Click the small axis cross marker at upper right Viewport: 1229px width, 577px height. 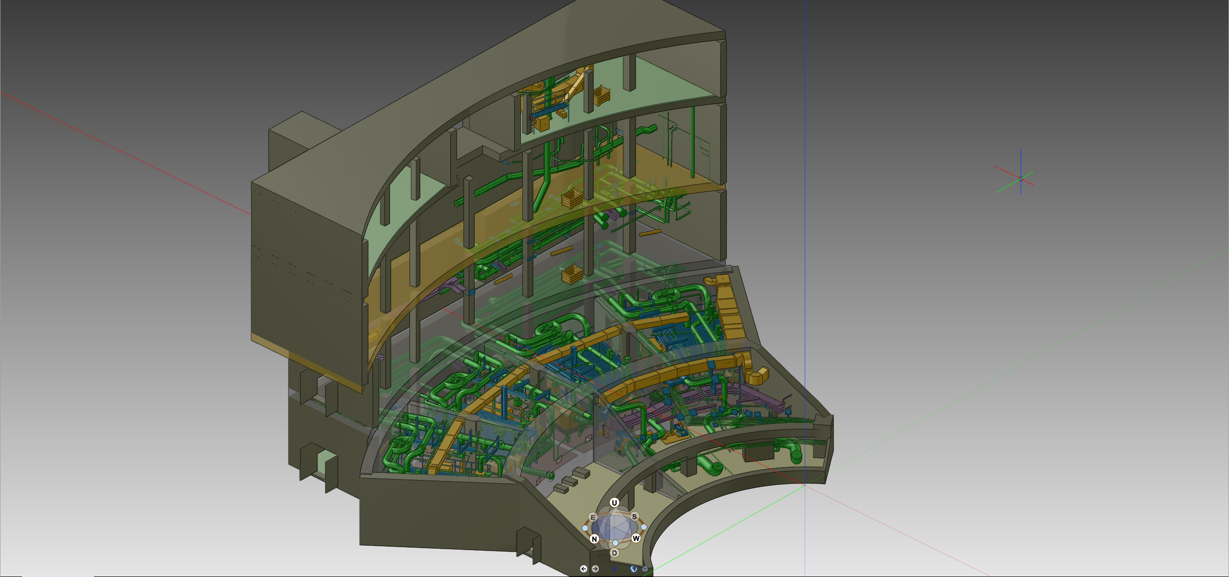click(1021, 179)
